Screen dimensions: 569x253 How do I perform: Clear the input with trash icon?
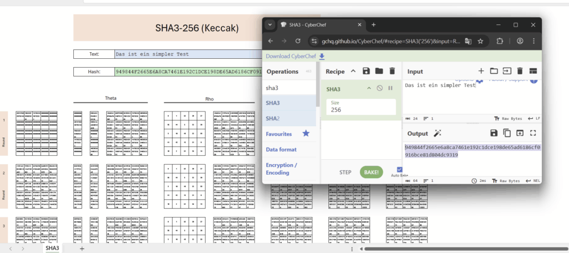tap(520, 71)
